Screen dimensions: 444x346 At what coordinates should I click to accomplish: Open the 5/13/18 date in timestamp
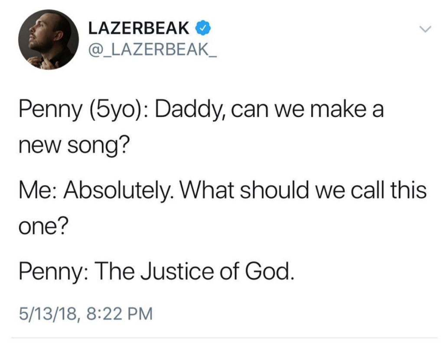(x=47, y=314)
